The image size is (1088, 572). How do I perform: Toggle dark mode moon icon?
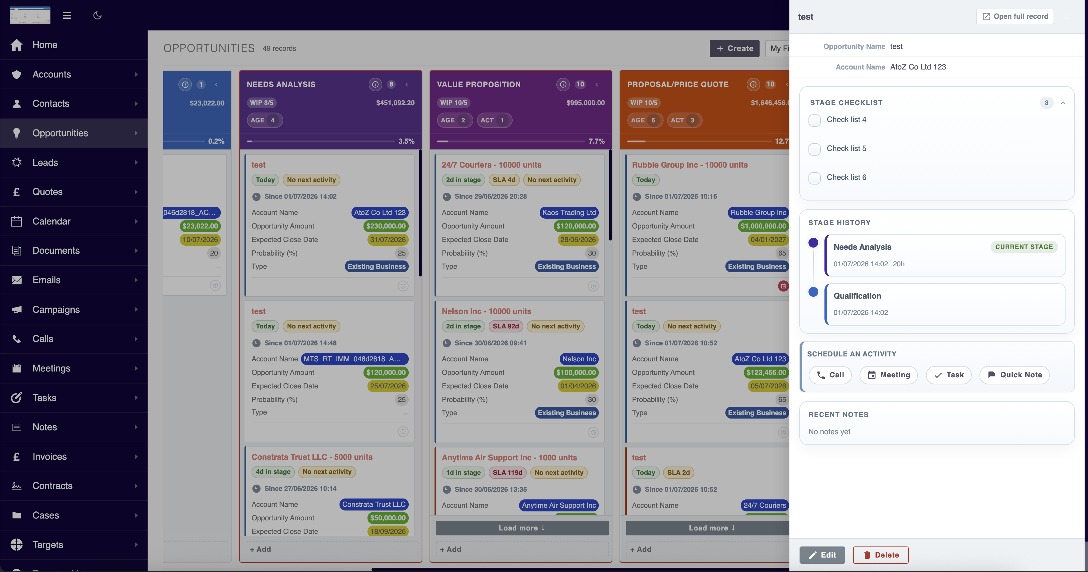point(97,16)
